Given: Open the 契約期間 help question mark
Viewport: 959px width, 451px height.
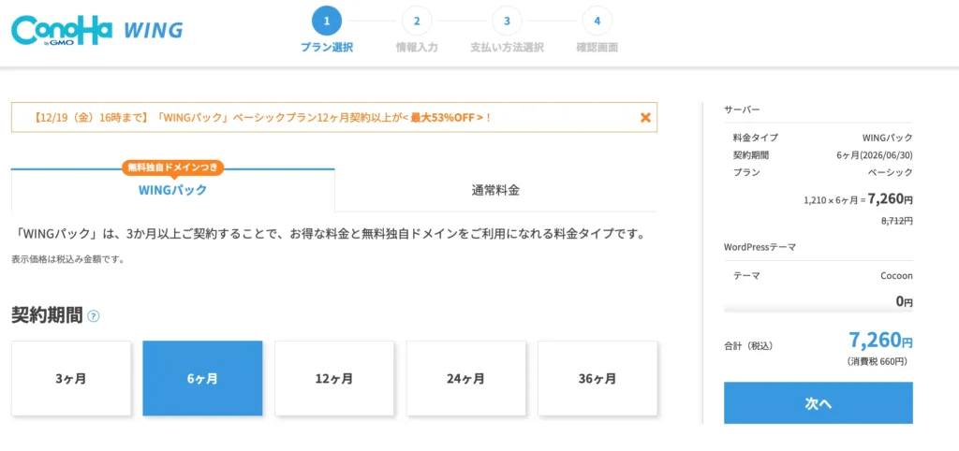Looking at the screenshot, I should pos(93,316).
